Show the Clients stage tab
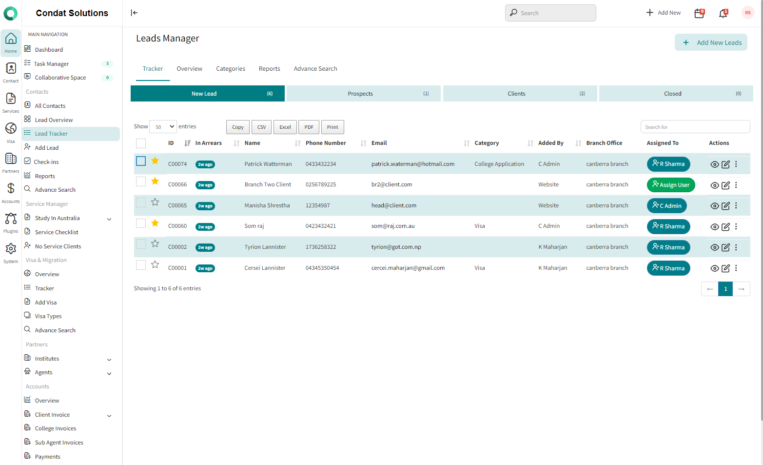The width and height of the screenshot is (763, 465). (x=520, y=94)
